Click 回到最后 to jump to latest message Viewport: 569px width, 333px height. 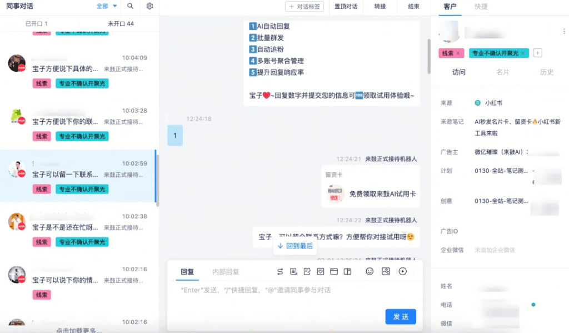[295, 246]
